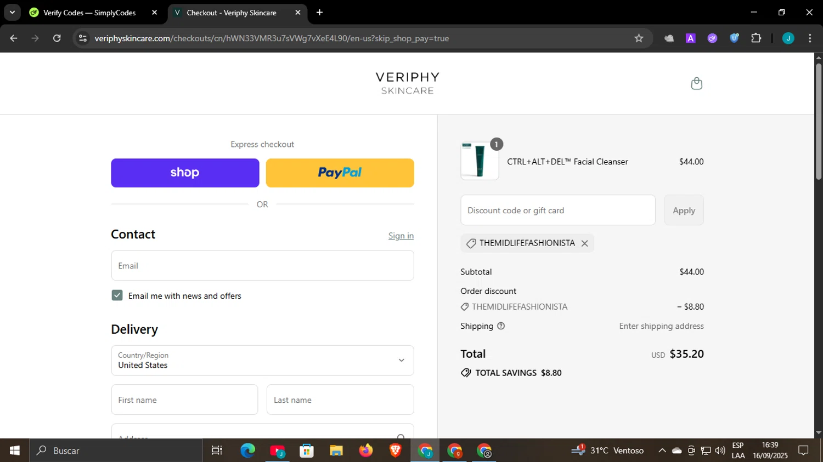Screen dimensions: 823x462
Task: Click the Bitwarden shield extension icon
Action: [x=734, y=38]
